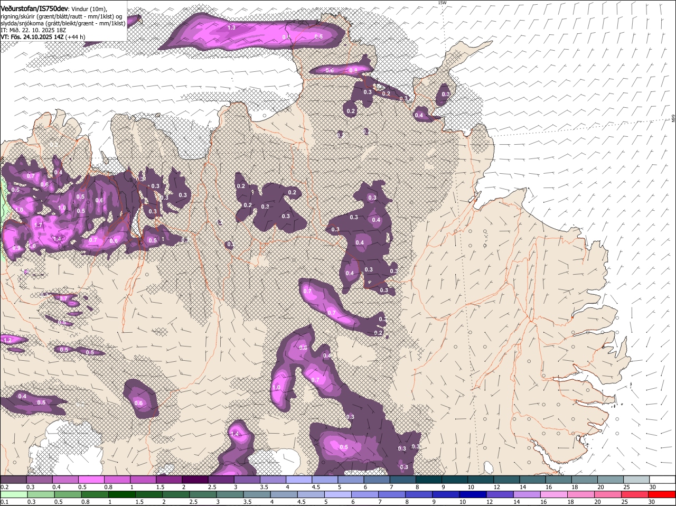The height and width of the screenshot is (506, 676).
Task: Click the 1.2 value label at the left edge
Action: pos(7,341)
